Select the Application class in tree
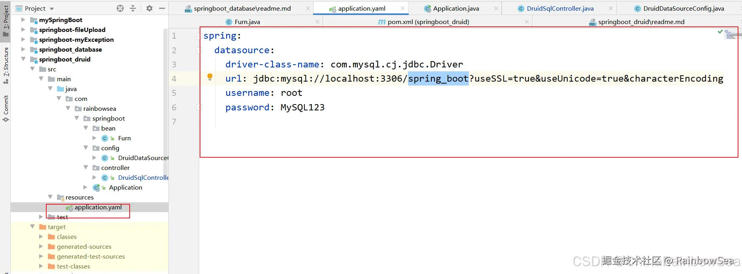Image resolution: width=742 pixels, height=274 pixels. point(125,188)
